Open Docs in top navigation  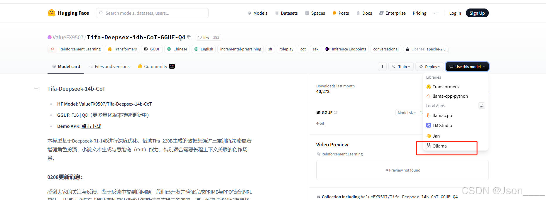coord(364,13)
